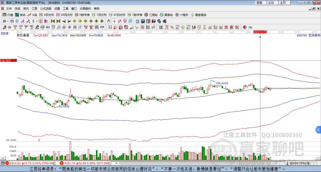Viewport: 321px width, 172px height.
Task: Open the calendar icon
Action: (x=137, y=21)
